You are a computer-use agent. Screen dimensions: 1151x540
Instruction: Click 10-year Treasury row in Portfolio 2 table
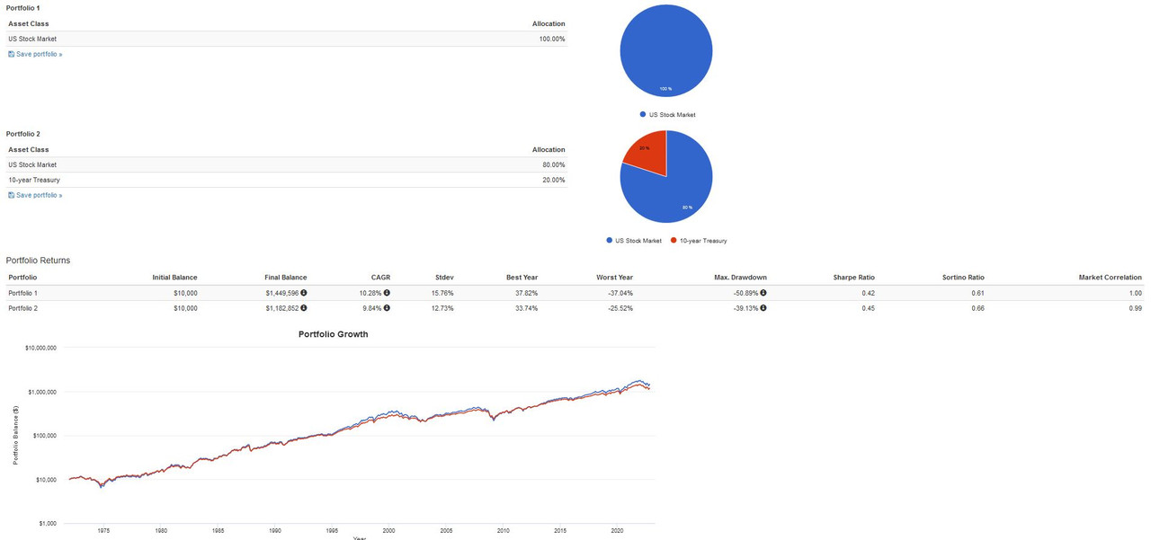287,180
